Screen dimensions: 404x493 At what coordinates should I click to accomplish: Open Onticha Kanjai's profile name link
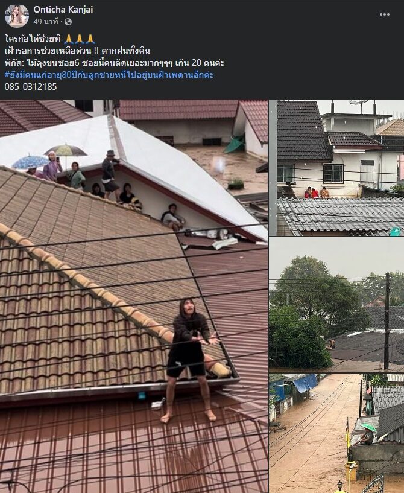click(63, 10)
